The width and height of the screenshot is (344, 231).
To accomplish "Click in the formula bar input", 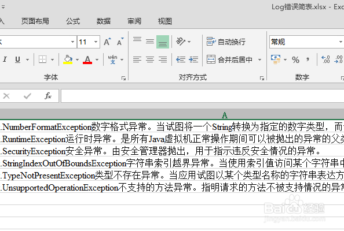I will point(202,96).
